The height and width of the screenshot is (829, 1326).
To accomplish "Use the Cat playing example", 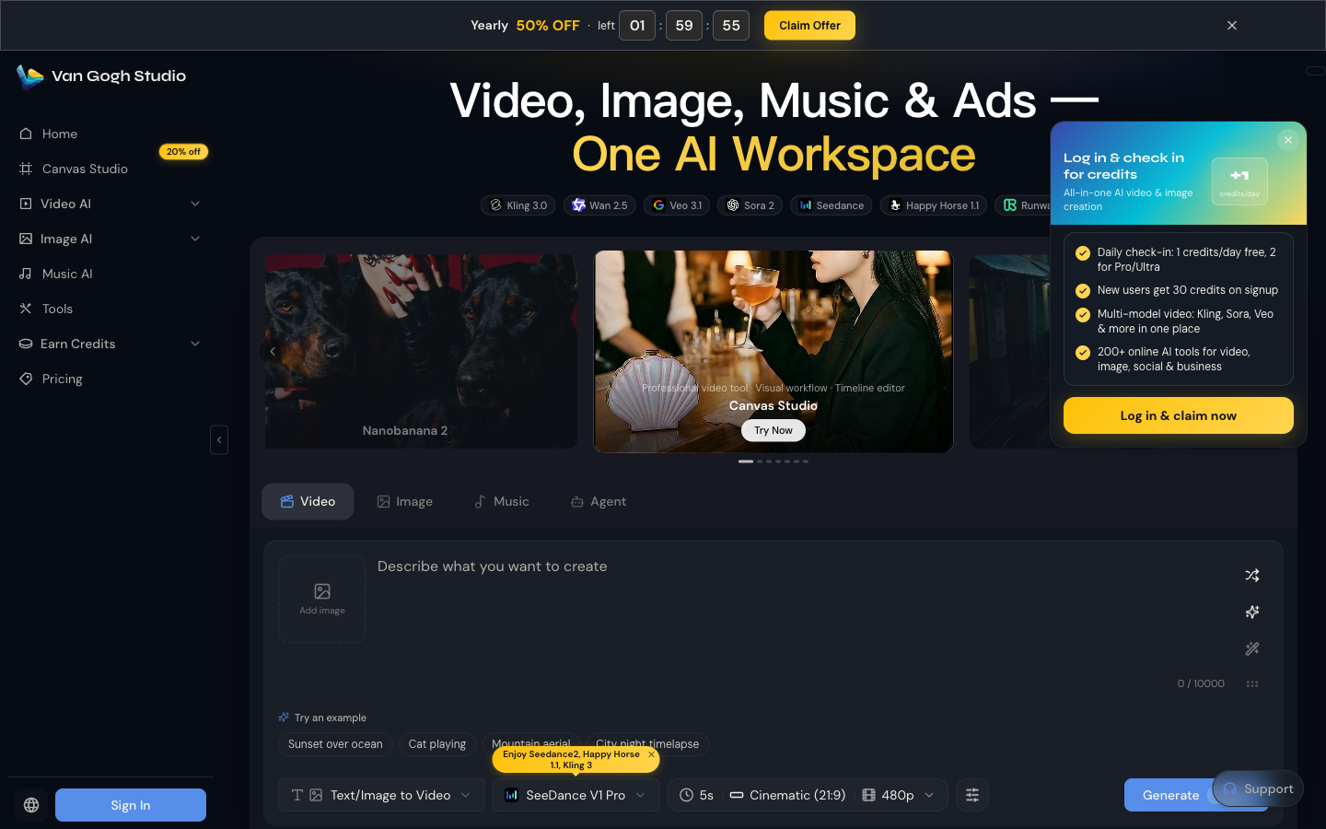I will pyautogui.click(x=437, y=744).
